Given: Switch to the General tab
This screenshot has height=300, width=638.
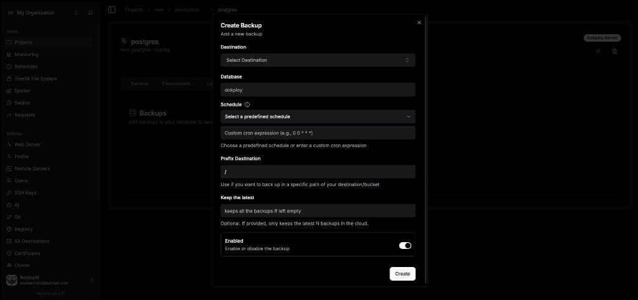Looking at the screenshot, I should 140,84.
